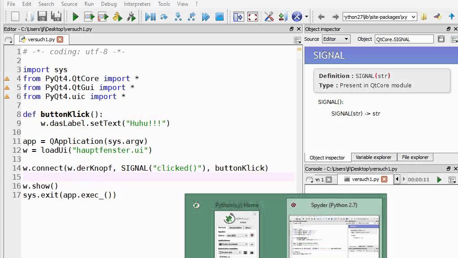Step out and return debug icon
Image resolution: width=458 pixels, height=258 pixels.
[x=191, y=17]
